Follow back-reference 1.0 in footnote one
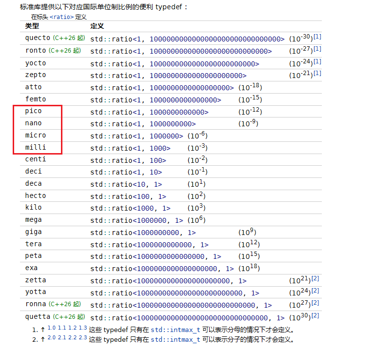Viewport: 375px width, 352px height. coord(51,328)
